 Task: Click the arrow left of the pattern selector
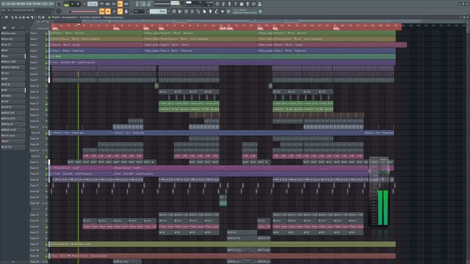[148, 11]
